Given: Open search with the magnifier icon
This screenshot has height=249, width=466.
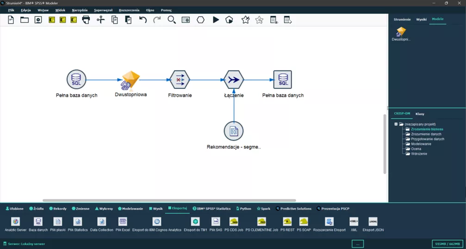Looking at the screenshot, I should tap(172, 20).
